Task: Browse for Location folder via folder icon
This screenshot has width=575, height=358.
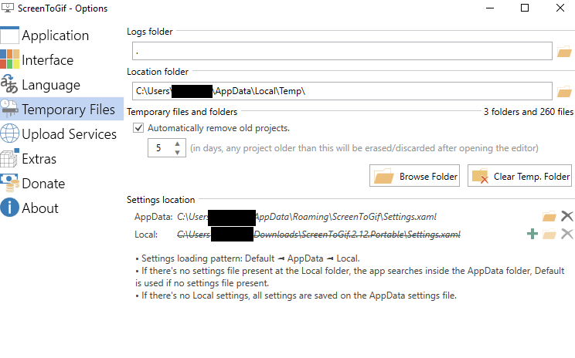Action: 564,92
